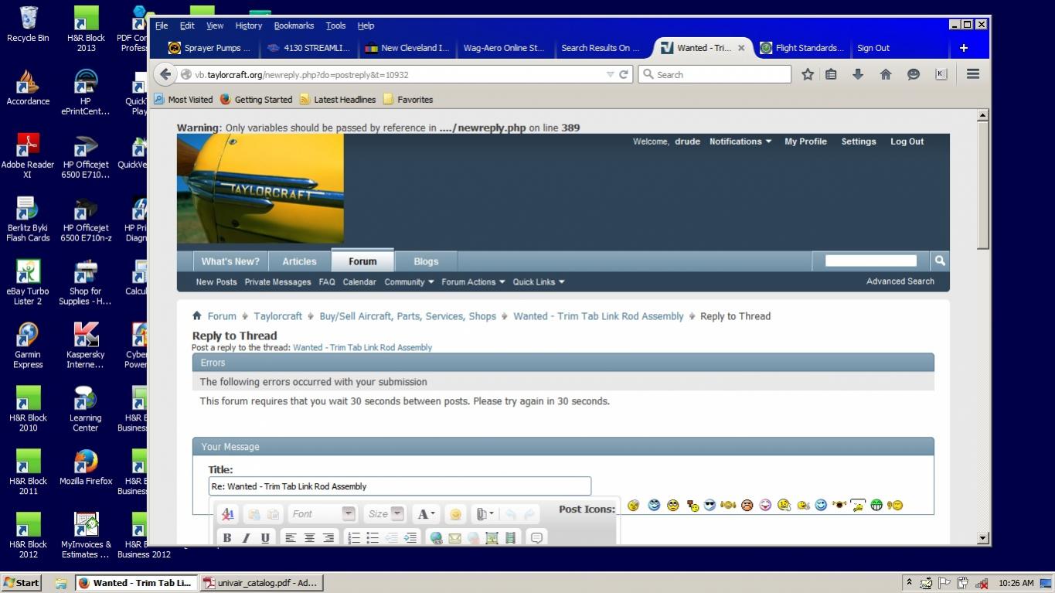Screen dimensions: 1055x593
Task: Align text left in the editor
Action: 291,537
